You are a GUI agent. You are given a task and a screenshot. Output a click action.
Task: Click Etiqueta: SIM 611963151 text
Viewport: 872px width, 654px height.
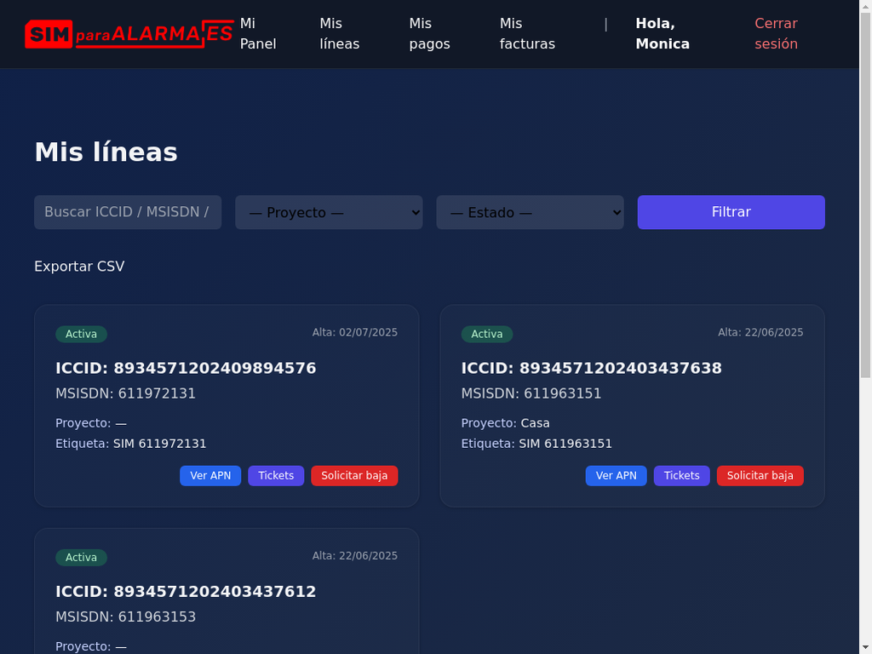click(x=536, y=444)
